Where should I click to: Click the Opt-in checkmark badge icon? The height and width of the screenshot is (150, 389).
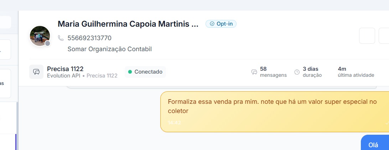[212, 24]
